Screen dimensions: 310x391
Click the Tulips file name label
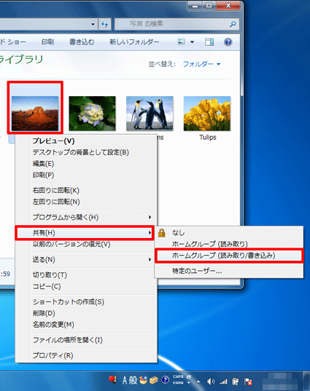(208, 138)
